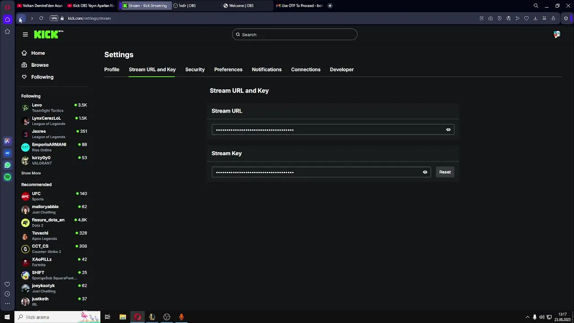Viewport: 574px width, 323px height.
Task: Click the Kick search box
Action: (295, 35)
